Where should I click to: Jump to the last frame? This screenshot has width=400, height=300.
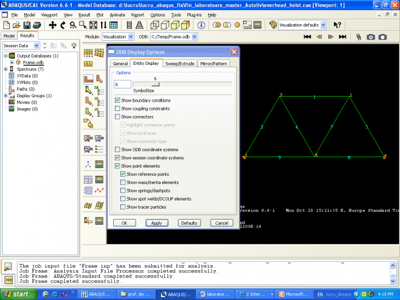[342, 37]
